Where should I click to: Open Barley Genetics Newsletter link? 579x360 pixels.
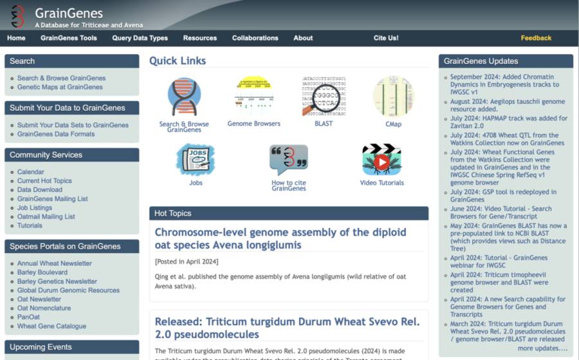click(x=57, y=281)
